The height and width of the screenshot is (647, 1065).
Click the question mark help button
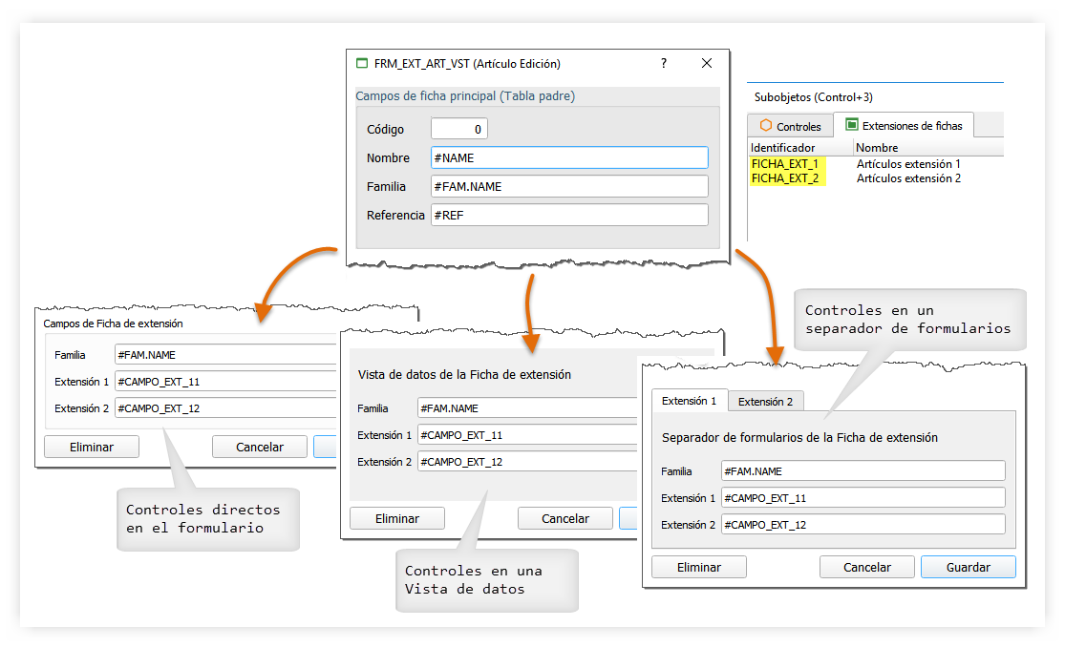point(664,64)
